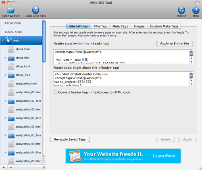Click Re-apply Saved Tags button
Viewport: 202px width, 170px height.
(x=70, y=139)
